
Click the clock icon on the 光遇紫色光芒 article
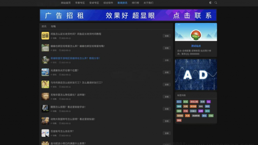click(60, 75)
